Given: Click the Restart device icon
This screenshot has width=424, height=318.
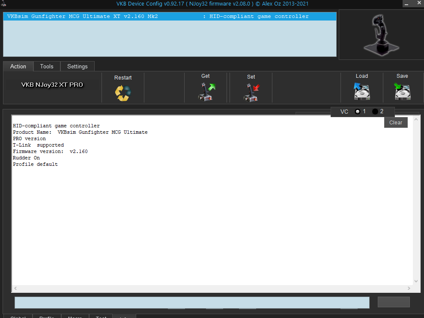Looking at the screenshot, I should coord(123,93).
